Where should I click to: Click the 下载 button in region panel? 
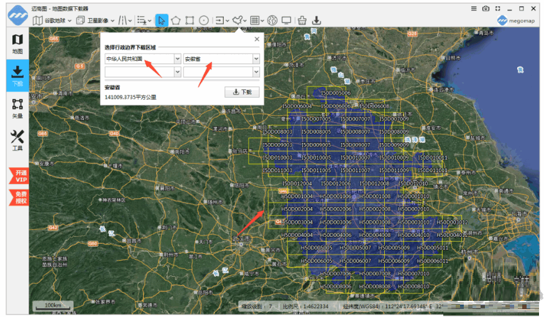(242, 92)
